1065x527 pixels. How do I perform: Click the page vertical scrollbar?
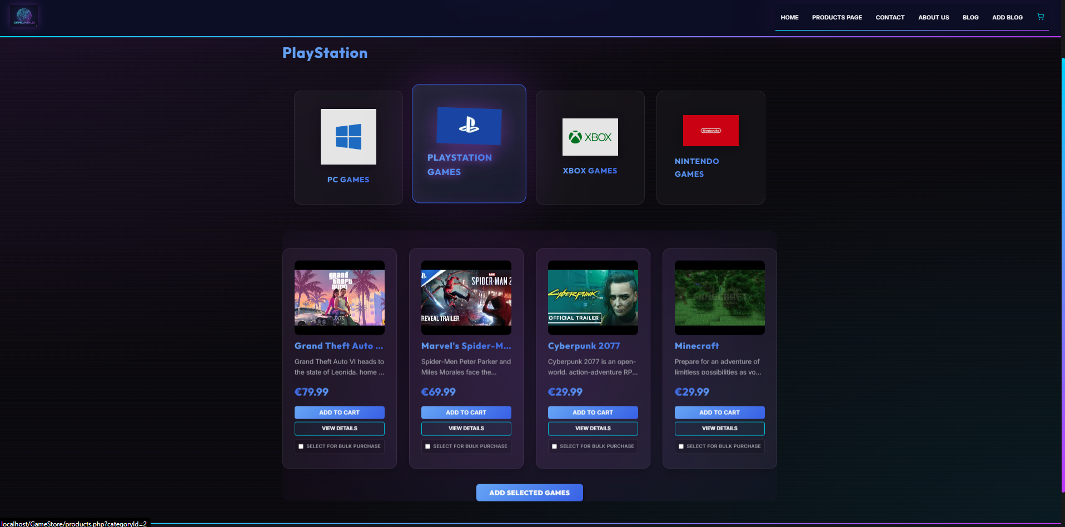click(x=1063, y=275)
